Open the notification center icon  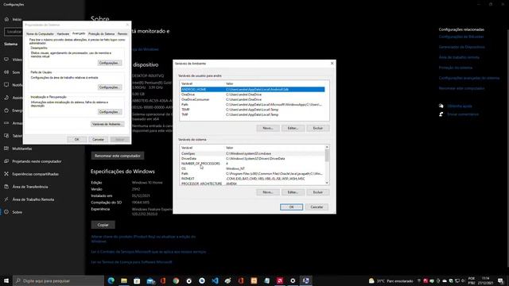500,280
